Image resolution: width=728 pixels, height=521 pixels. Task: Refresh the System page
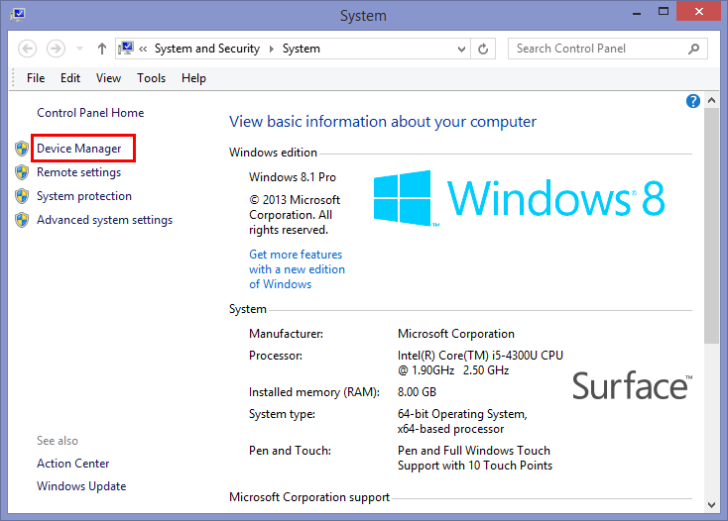click(x=484, y=49)
